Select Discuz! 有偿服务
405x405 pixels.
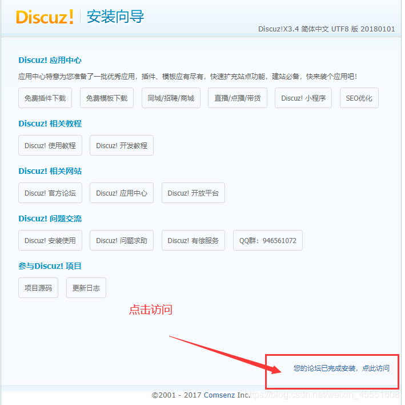(x=193, y=240)
